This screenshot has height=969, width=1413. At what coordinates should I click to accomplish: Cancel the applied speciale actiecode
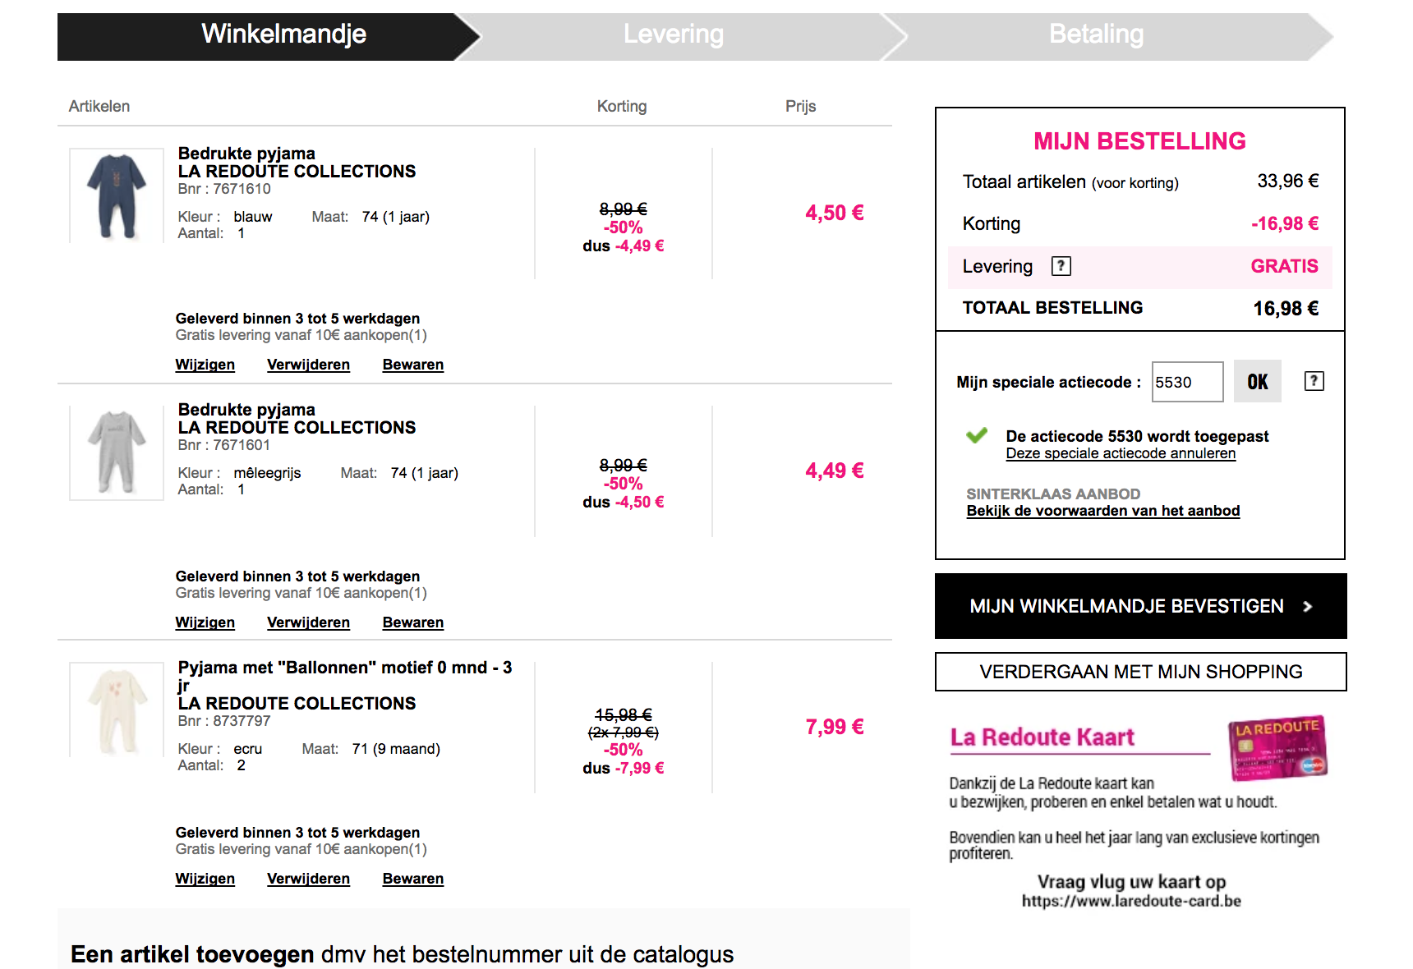pos(1121,453)
